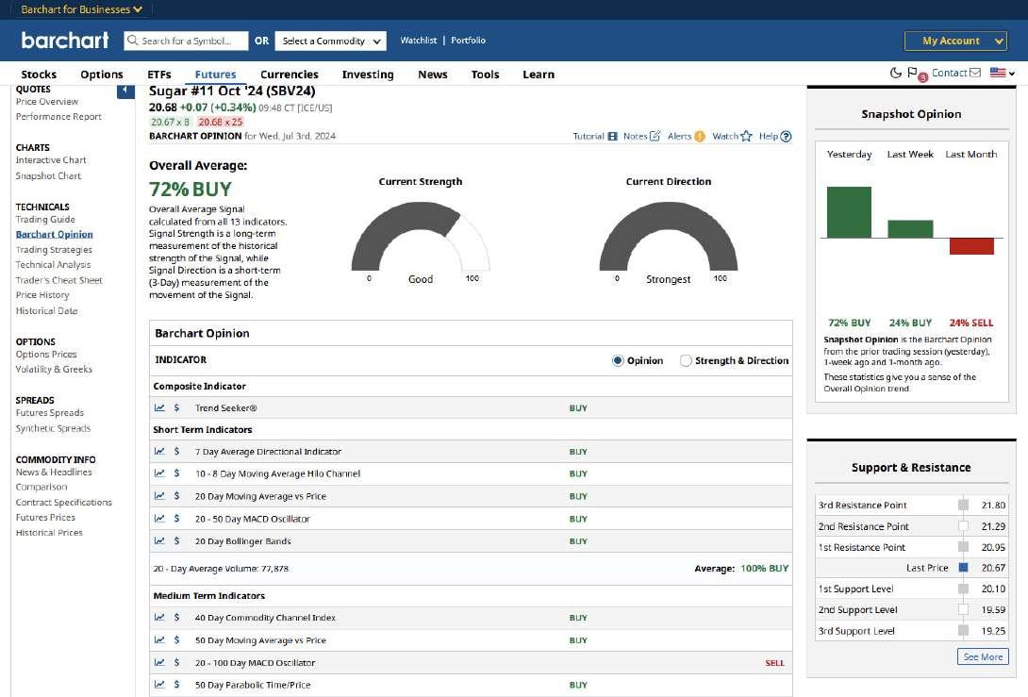
Task: Open the ETFs menu
Action: (159, 75)
